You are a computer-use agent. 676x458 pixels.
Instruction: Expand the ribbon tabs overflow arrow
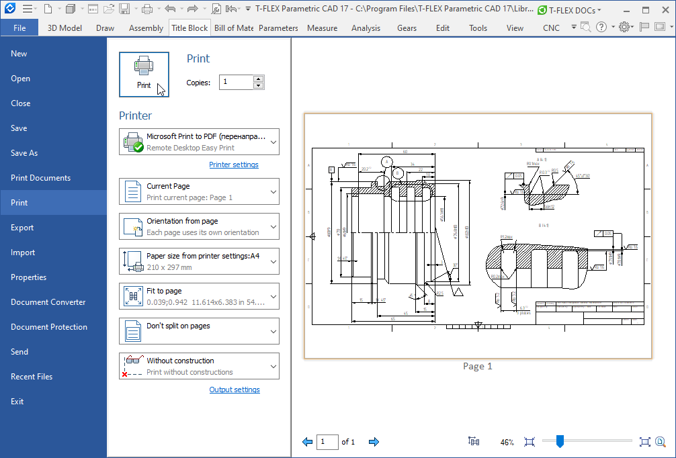[x=574, y=27]
